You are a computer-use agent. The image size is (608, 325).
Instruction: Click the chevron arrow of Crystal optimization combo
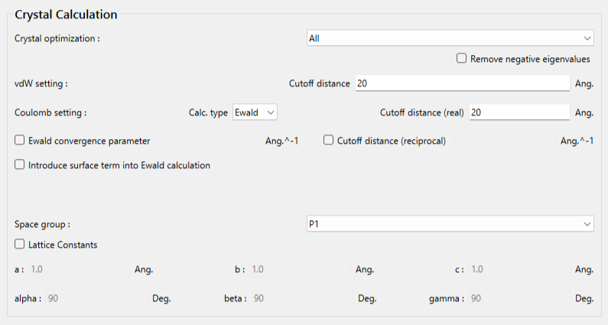pos(587,37)
